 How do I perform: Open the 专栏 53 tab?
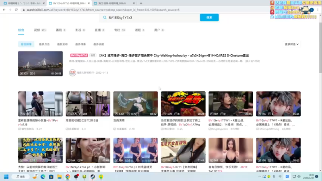[120, 30]
